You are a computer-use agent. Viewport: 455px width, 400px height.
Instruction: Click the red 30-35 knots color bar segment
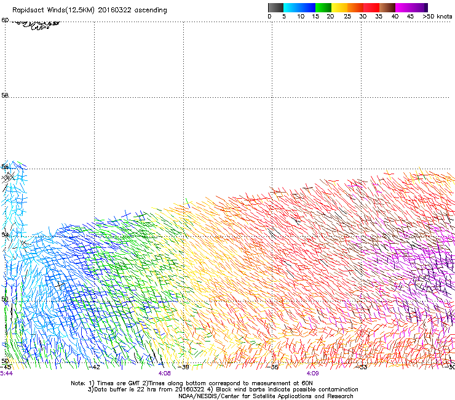(371, 7)
